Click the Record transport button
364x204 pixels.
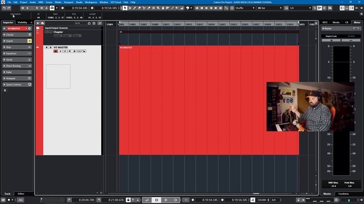176,200
